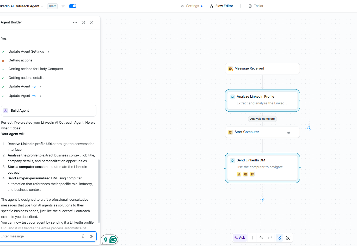Click the broom icon in Agent Builder header
The height and width of the screenshot is (246, 357).
83,22
